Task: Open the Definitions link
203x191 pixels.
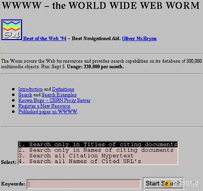Action: (63, 89)
